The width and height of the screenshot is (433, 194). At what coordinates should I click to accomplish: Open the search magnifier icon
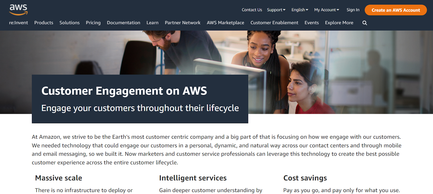[x=365, y=23]
